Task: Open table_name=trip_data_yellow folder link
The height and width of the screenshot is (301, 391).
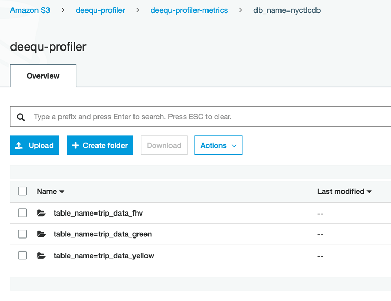Action: 104,256
